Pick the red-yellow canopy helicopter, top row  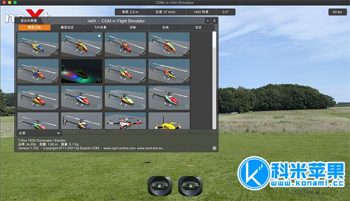coord(125,45)
